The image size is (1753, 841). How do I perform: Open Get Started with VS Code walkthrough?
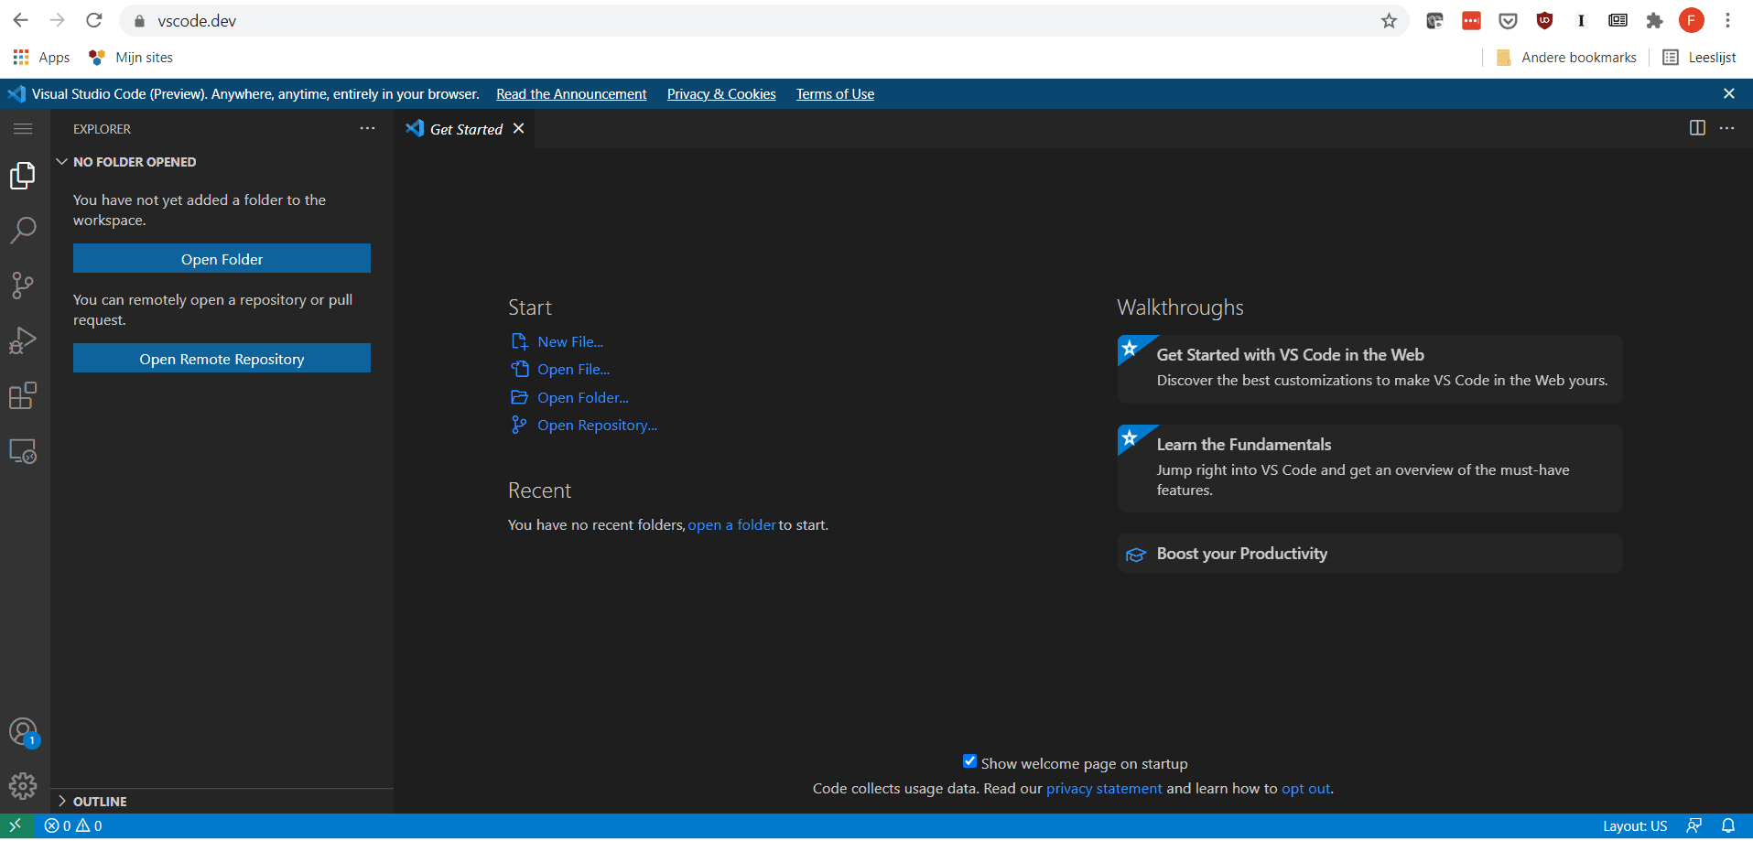1369,368
